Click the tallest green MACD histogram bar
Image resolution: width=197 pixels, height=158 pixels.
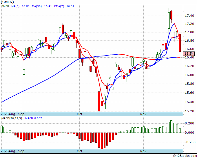[x=172, y=127]
